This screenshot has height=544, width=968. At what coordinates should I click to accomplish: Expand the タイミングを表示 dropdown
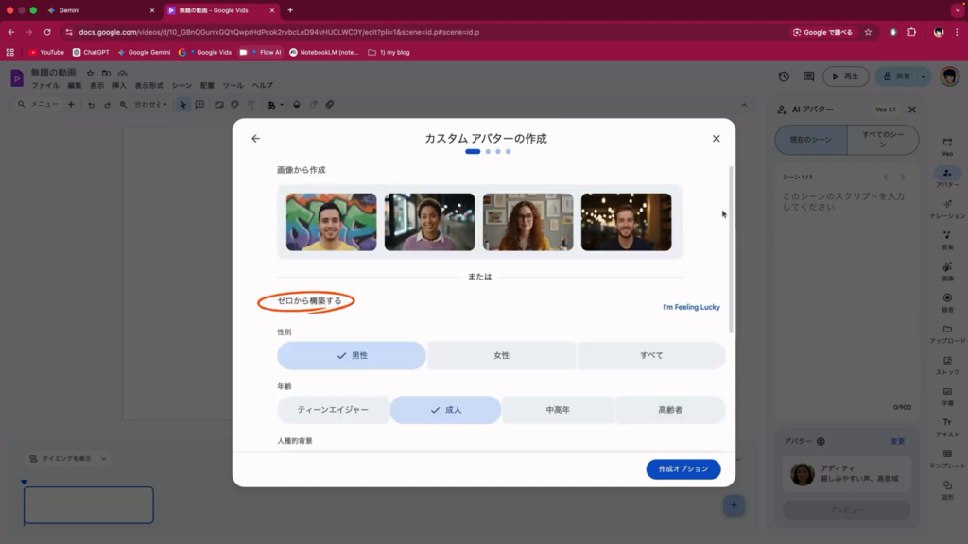[103, 459]
